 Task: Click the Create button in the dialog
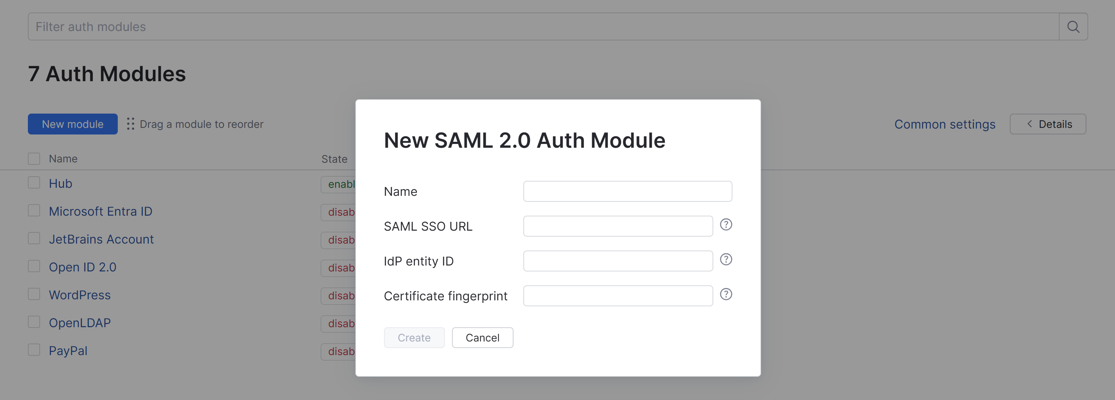point(414,338)
